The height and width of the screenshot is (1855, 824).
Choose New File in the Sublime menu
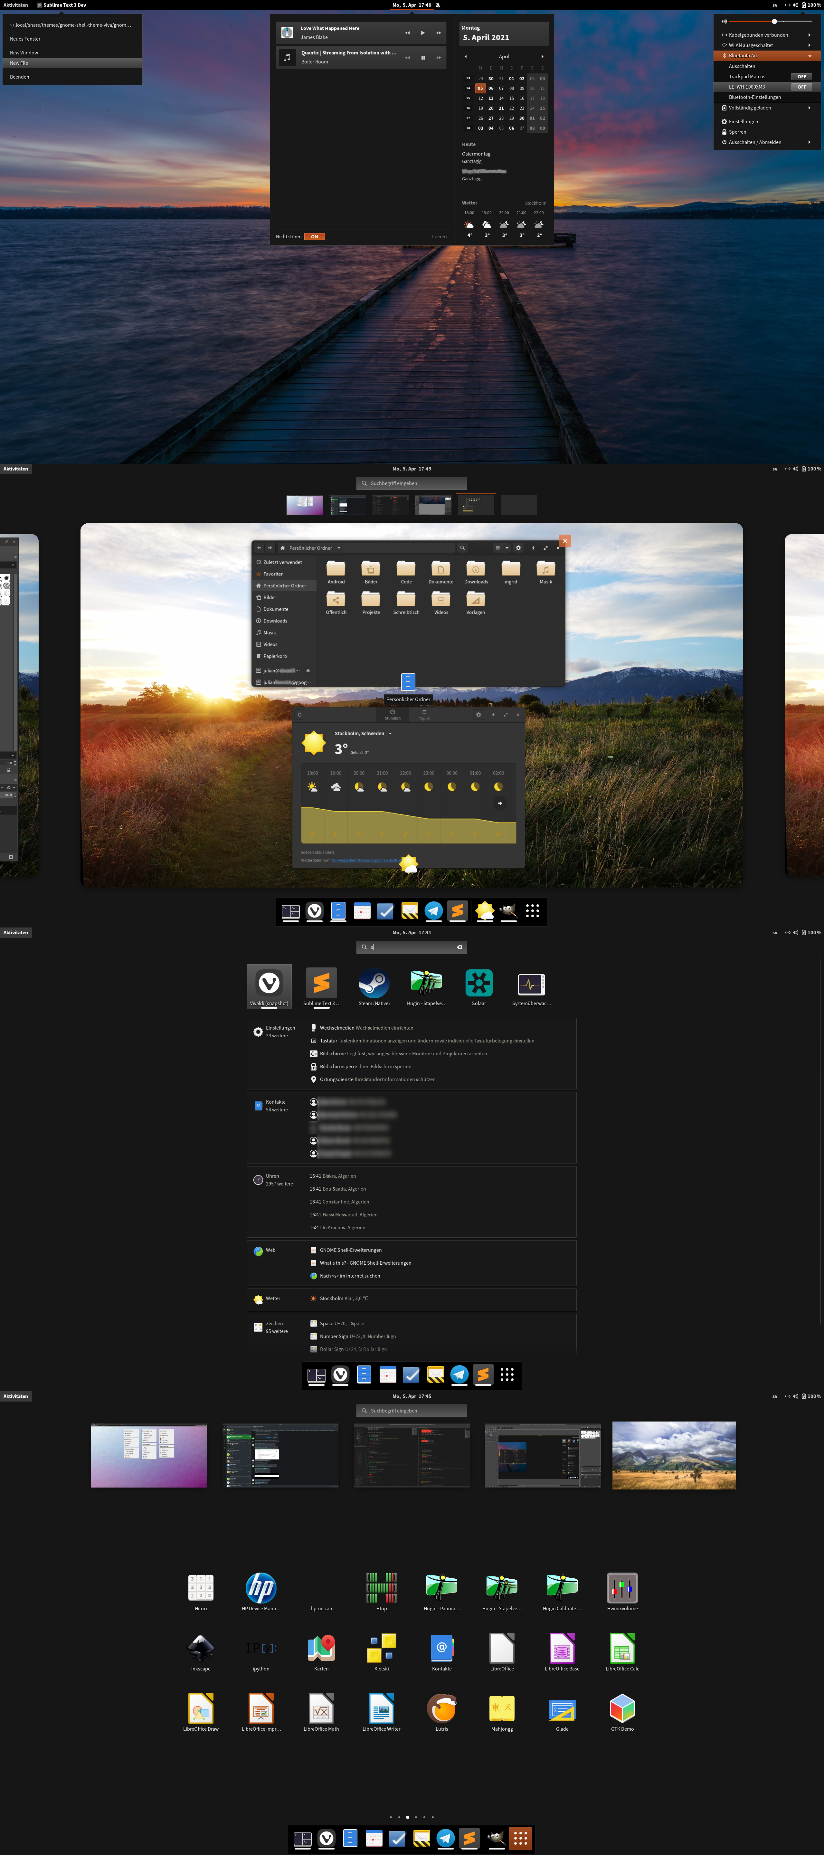pos(19,63)
